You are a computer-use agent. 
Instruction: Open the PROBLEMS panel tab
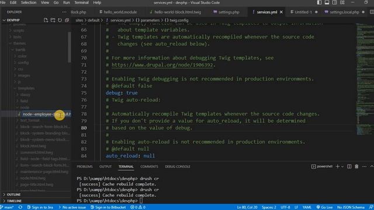point(85,166)
